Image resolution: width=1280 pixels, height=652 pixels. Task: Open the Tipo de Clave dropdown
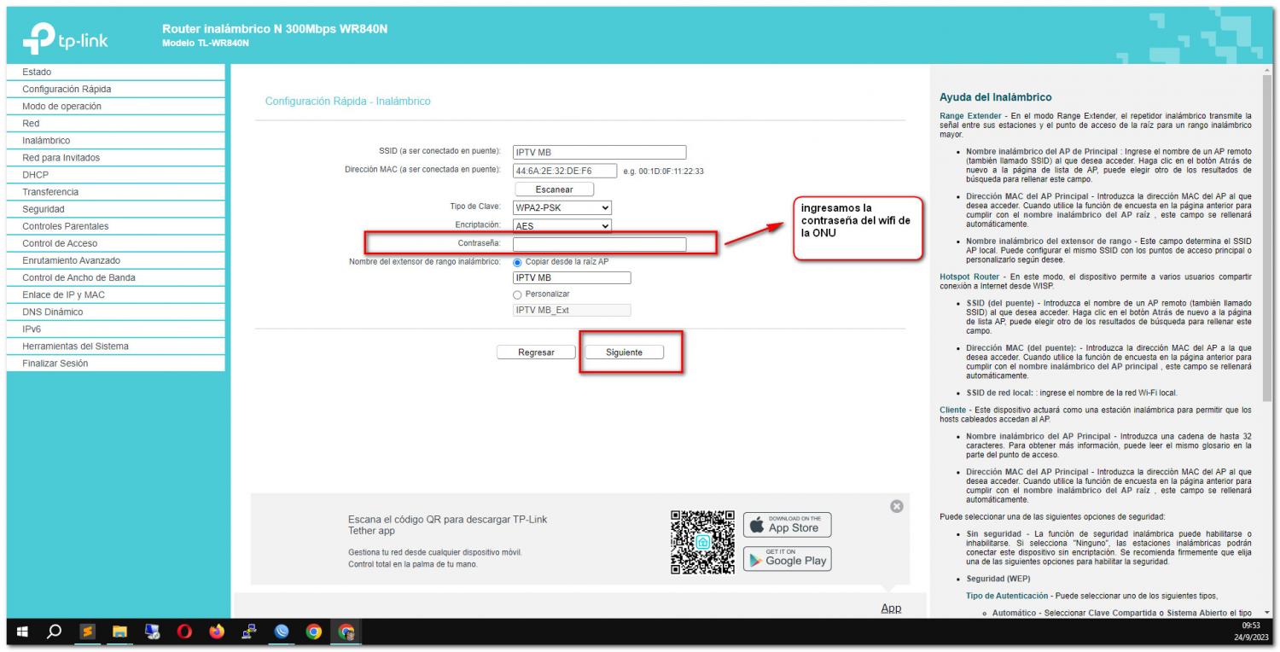point(562,207)
